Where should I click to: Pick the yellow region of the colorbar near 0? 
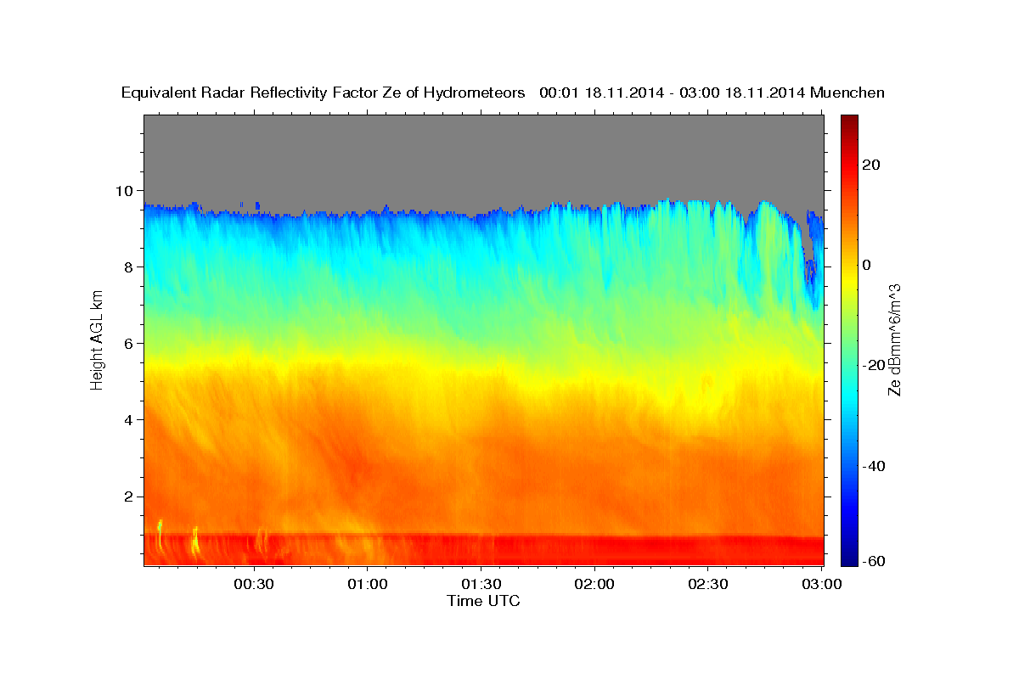pos(849,280)
